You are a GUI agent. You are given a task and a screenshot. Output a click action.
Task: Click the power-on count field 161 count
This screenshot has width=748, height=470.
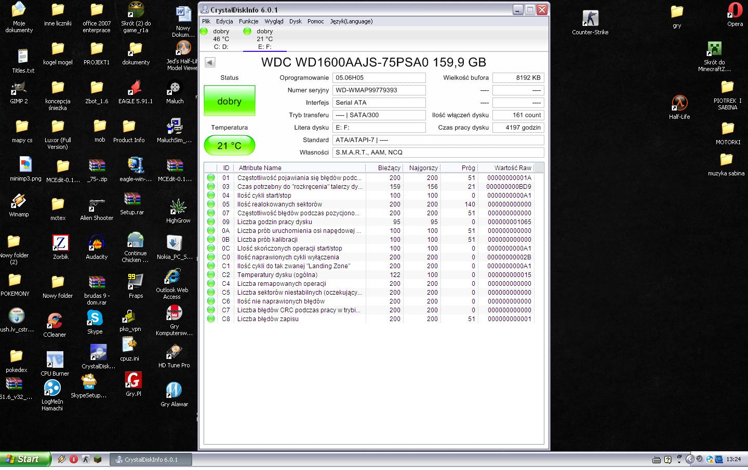tap(518, 115)
